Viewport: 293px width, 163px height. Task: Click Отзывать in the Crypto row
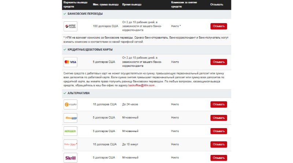(x=218, y=105)
